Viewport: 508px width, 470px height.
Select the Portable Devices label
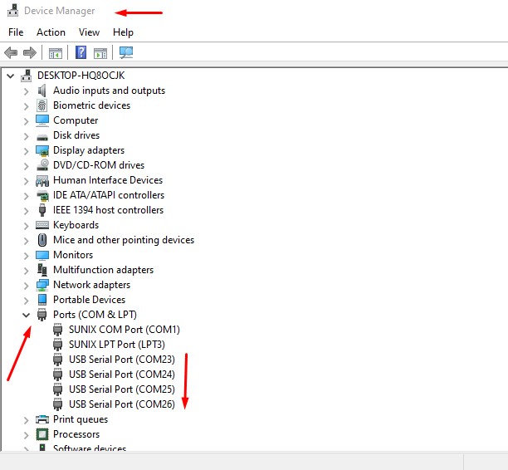pos(89,300)
